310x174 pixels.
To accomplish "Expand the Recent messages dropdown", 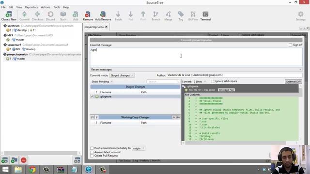I will coord(196,70).
